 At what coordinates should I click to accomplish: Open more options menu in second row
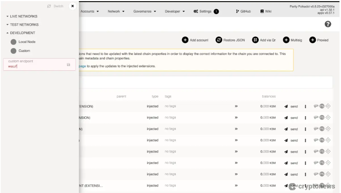pyautogui.click(x=305, y=118)
